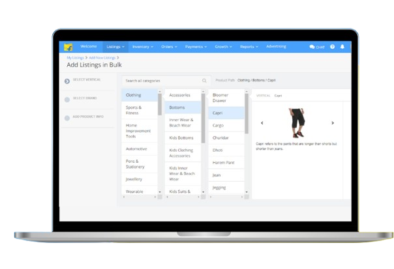394x269 pixels.
Task: Expand the Growth dropdown menu
Action: pos(223,47)
